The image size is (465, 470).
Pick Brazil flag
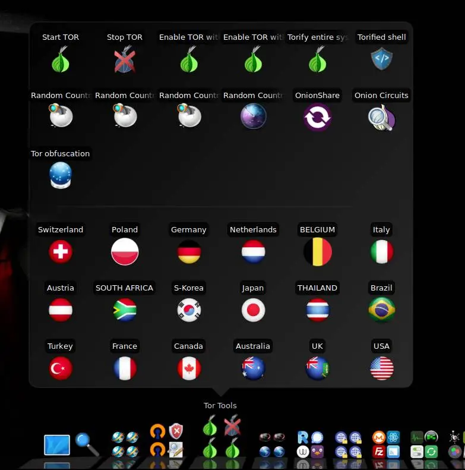pos(382,310)
